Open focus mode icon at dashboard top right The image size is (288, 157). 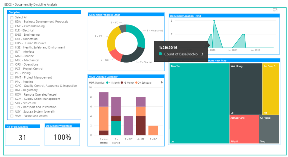pos(275,10)
